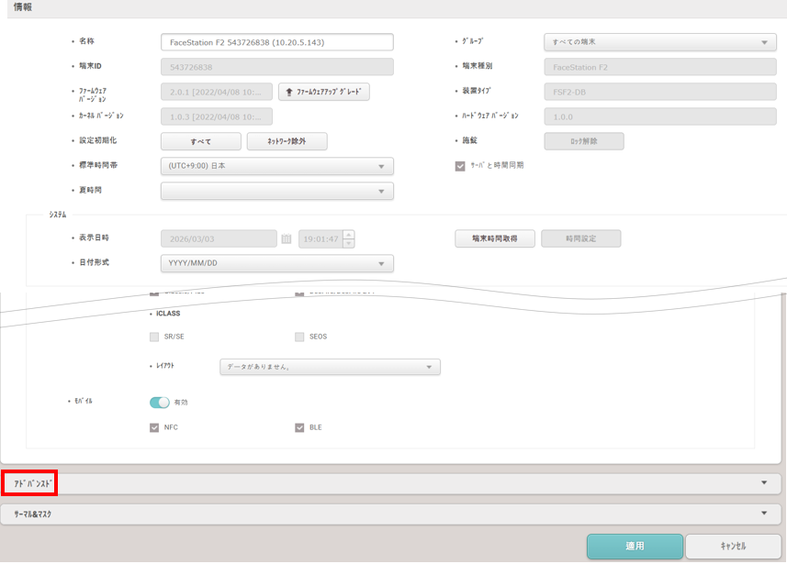787x564 pixels.
Task: Open the group dropdown showing すべての端末
Action: pyautogui.click(x=660, y=42)
